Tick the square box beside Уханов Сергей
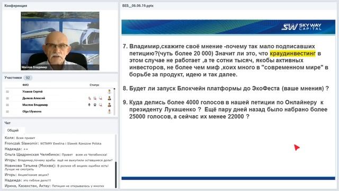 [x=7, y=92]
